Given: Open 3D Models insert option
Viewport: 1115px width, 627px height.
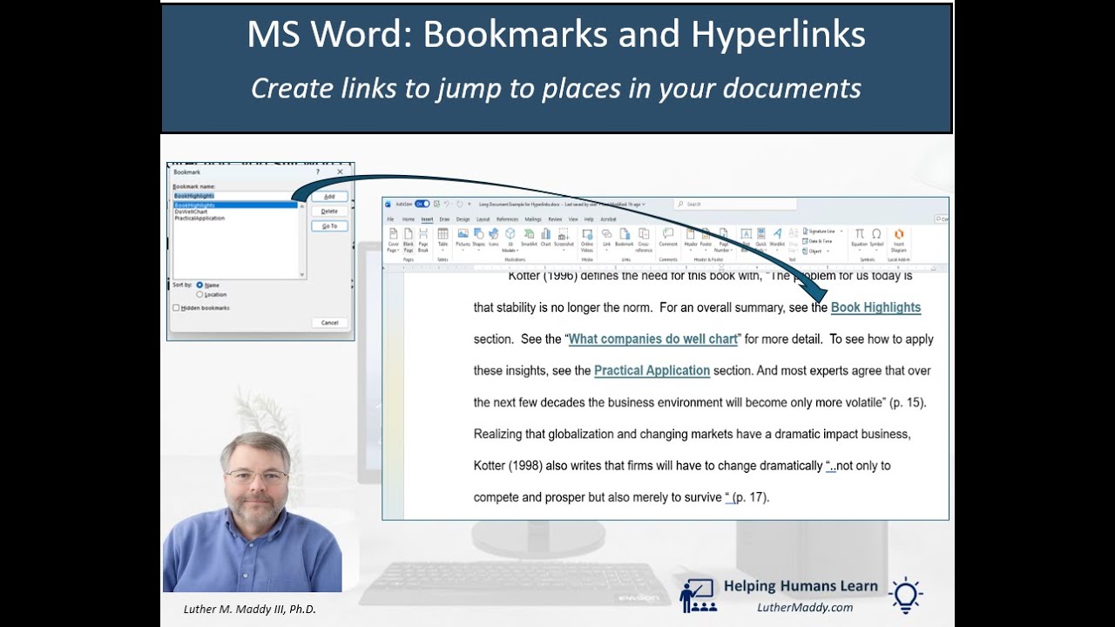Looking at the screenshot, I should coord(510,239).
